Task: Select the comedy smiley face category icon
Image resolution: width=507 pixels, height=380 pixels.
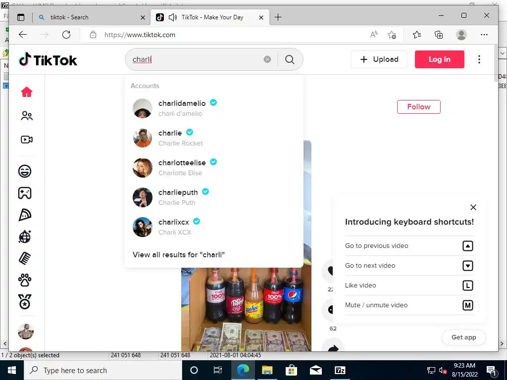Action: pyautogui.click(x=25, y=171)
